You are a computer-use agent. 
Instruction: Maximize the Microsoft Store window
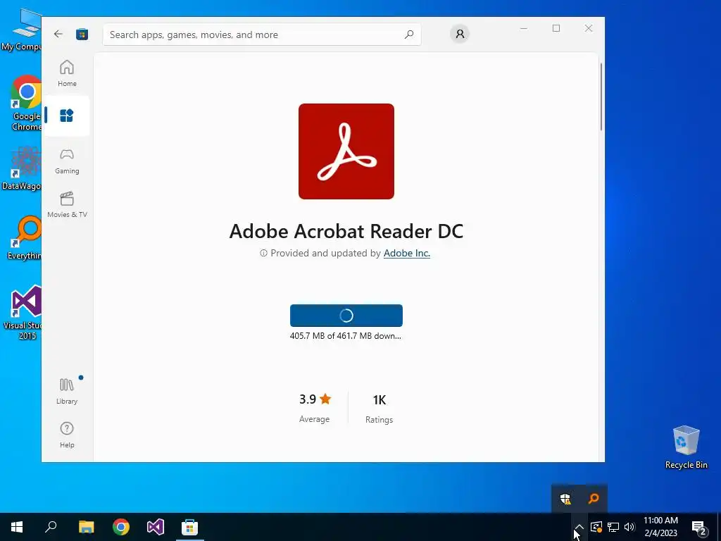556,28
